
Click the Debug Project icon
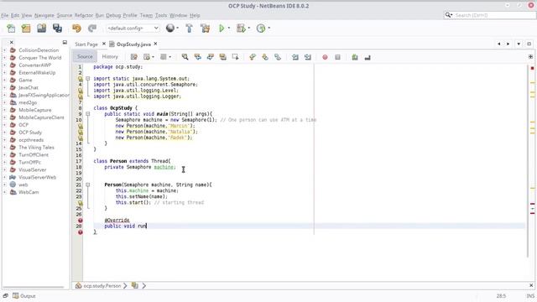[x=241, y=29]
